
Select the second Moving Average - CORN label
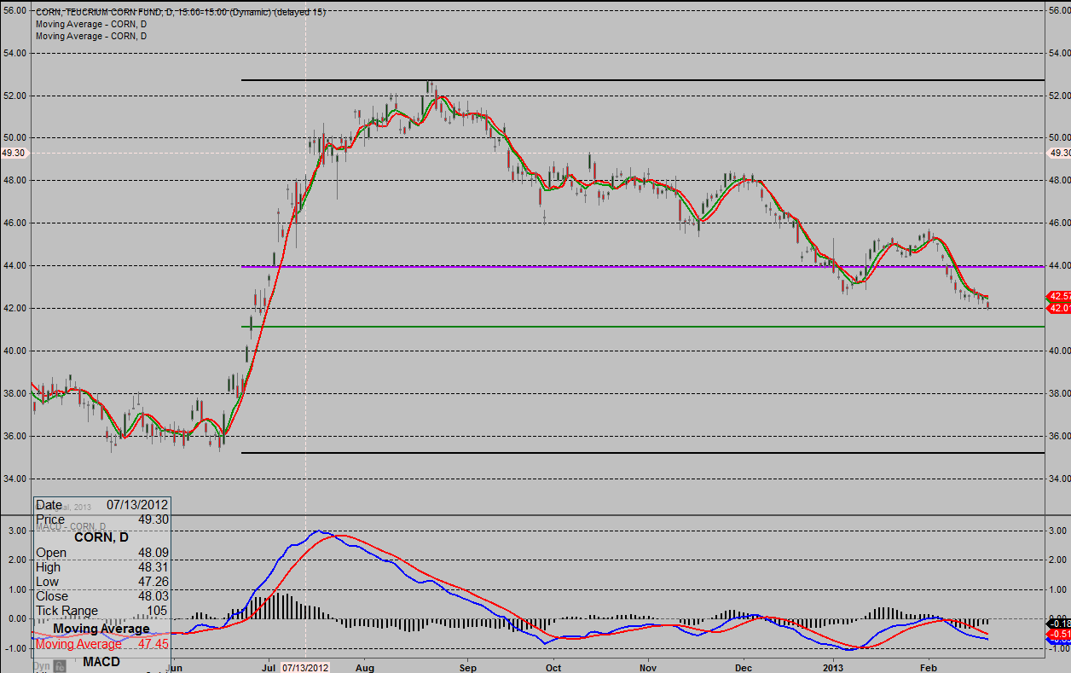(91, 36)
